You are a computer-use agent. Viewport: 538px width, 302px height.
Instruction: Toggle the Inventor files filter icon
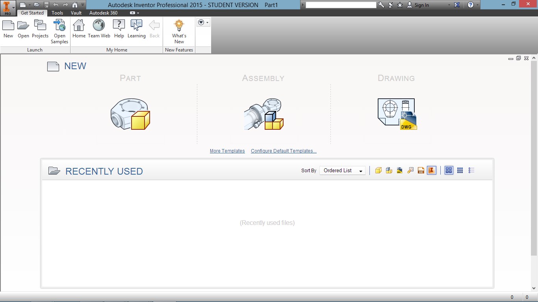[x=432, y=170]
